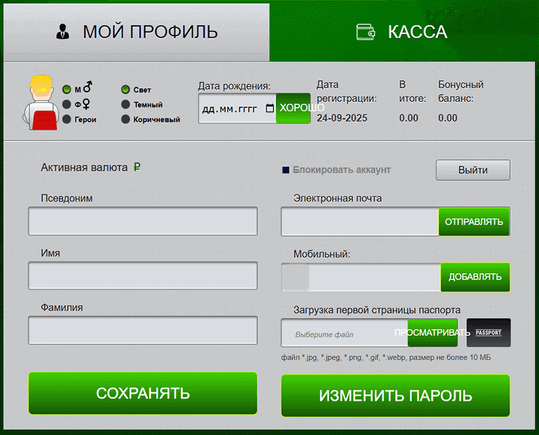Click the green ХОРОШО confirm control
The image size is (539, 435).
point(294,108)
